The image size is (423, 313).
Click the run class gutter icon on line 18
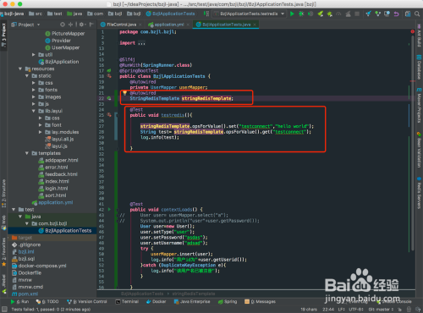pos(109,76)
